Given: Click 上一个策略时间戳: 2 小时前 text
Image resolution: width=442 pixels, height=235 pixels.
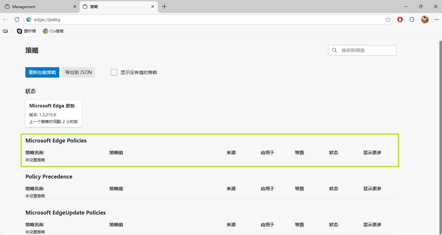Looking at the screenshot, I should (54, 122).
